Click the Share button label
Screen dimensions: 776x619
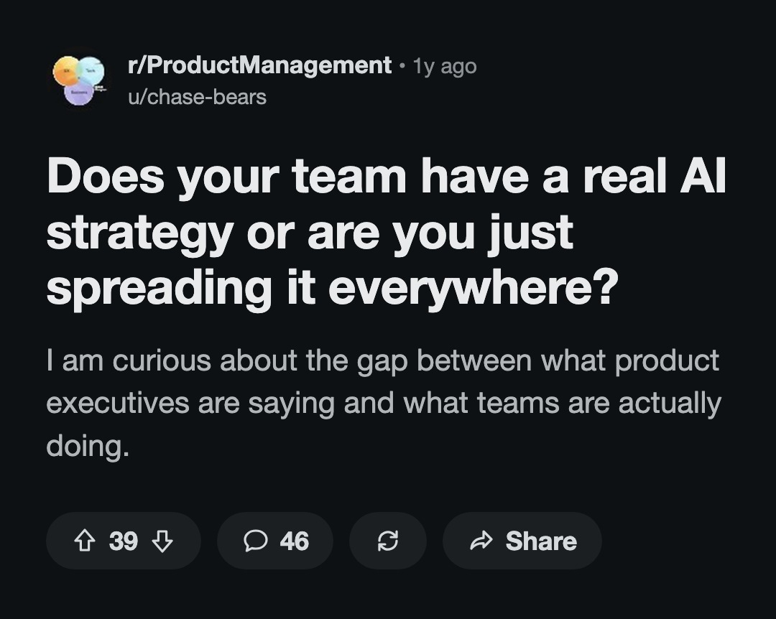pos(541,541)
